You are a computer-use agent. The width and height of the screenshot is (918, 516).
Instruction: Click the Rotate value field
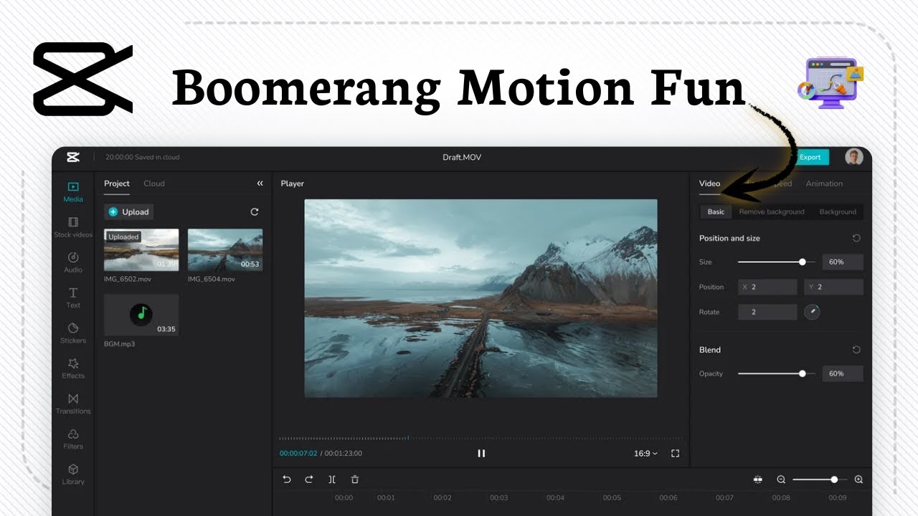(767, 312)
